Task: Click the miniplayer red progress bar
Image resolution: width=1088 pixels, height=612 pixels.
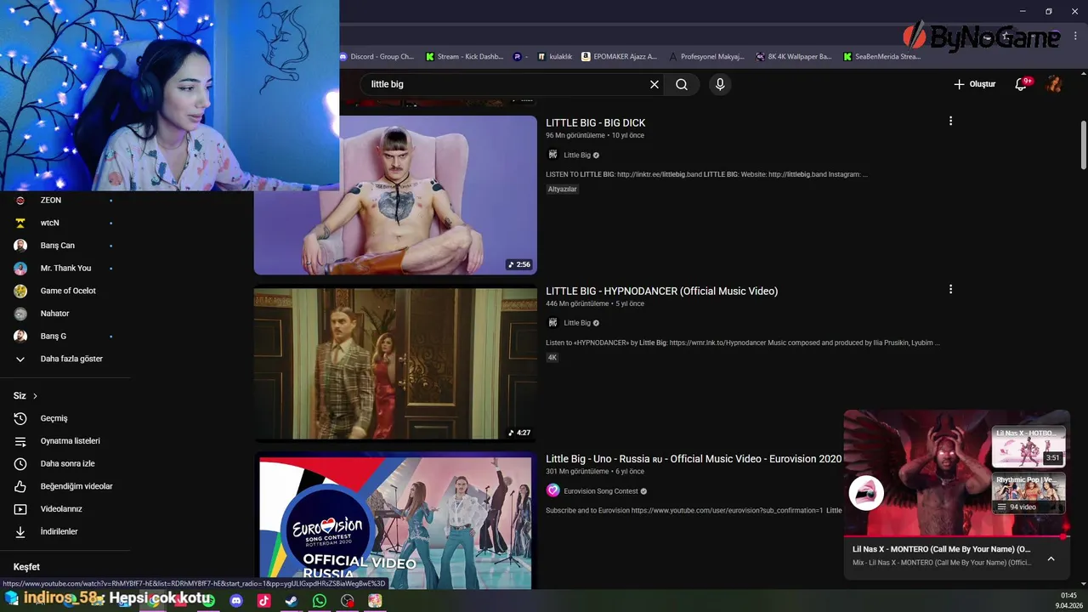Action: pyautogui.click(x=957, y=536)
